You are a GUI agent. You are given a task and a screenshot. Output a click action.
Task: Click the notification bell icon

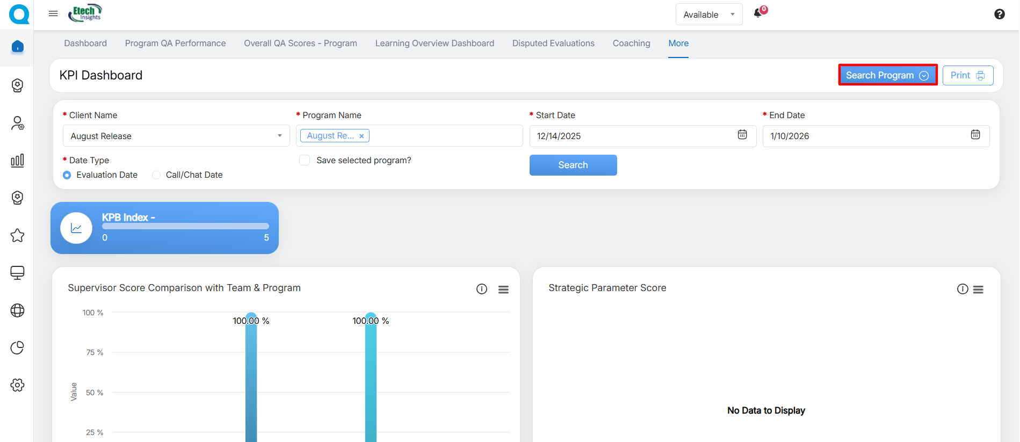click(x=758, y=13)
